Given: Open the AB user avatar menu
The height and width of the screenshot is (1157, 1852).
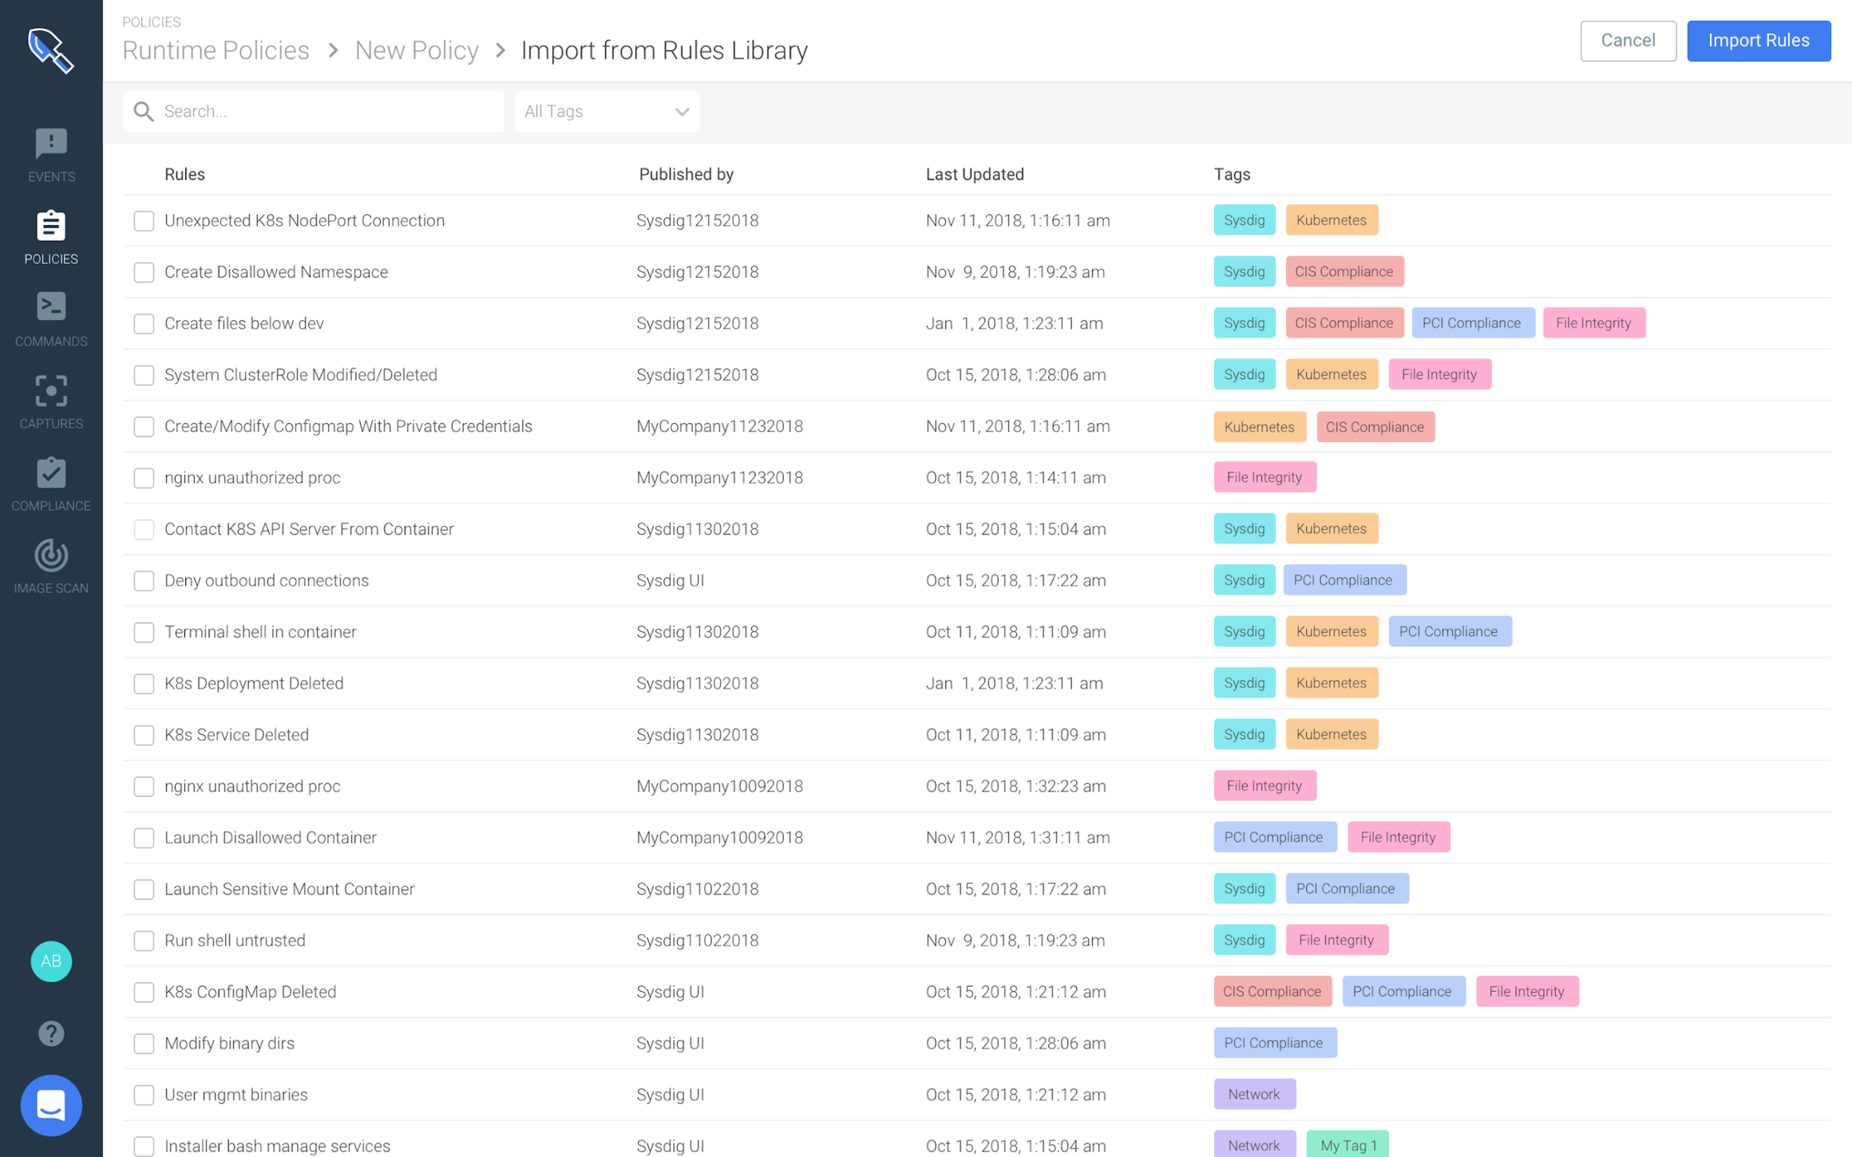Looking at the screenshot, I should pyautogui.click(x=50, y=962).
